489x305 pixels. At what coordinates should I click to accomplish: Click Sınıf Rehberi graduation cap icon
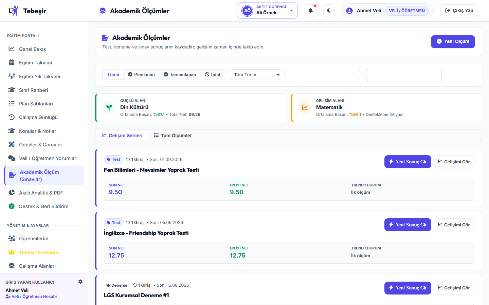click(12, 90)
